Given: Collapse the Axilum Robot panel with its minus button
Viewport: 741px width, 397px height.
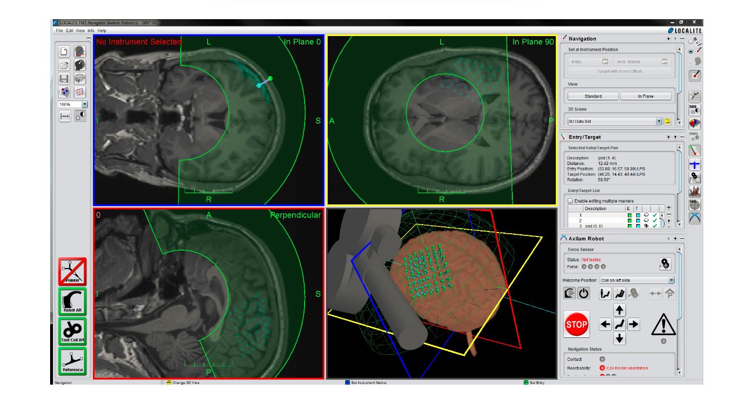Looking at the screenshot, I should (x=682, y=239).
